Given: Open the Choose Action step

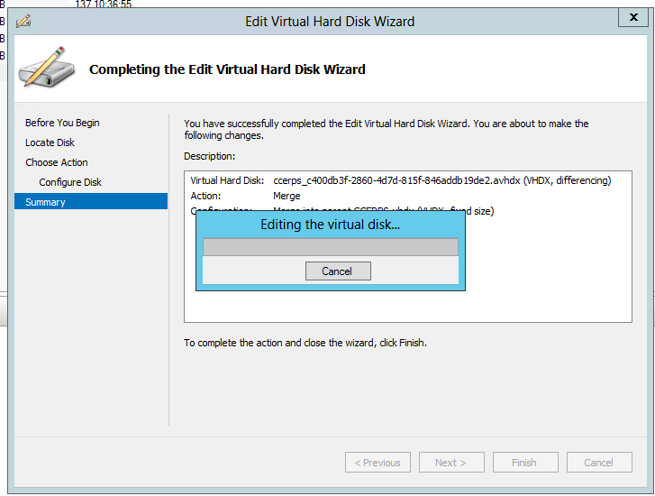Looking at the screenshot, I should 57,162.
